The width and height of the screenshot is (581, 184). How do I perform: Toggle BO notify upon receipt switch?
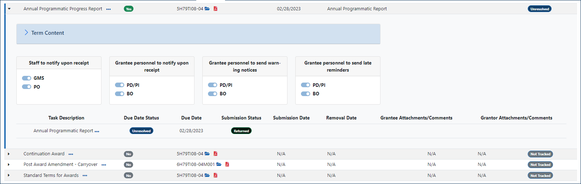pos(120,94)
